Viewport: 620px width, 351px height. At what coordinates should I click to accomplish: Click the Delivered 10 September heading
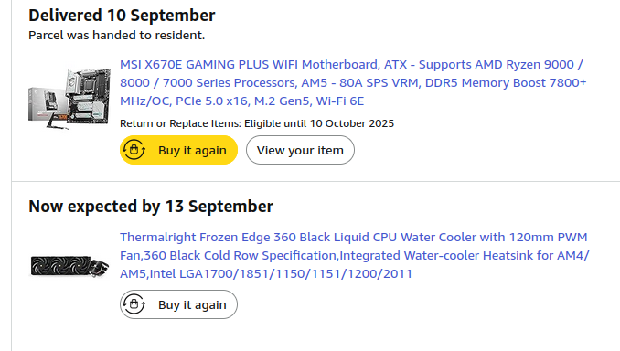(x=122, y=16)
